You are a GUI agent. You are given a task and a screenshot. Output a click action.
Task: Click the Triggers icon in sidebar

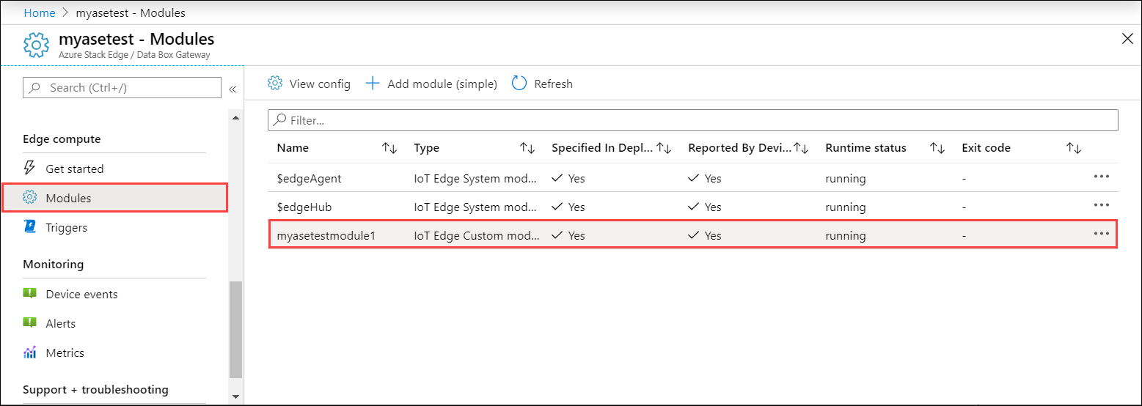pyautogui.click(x=30, y=227)
